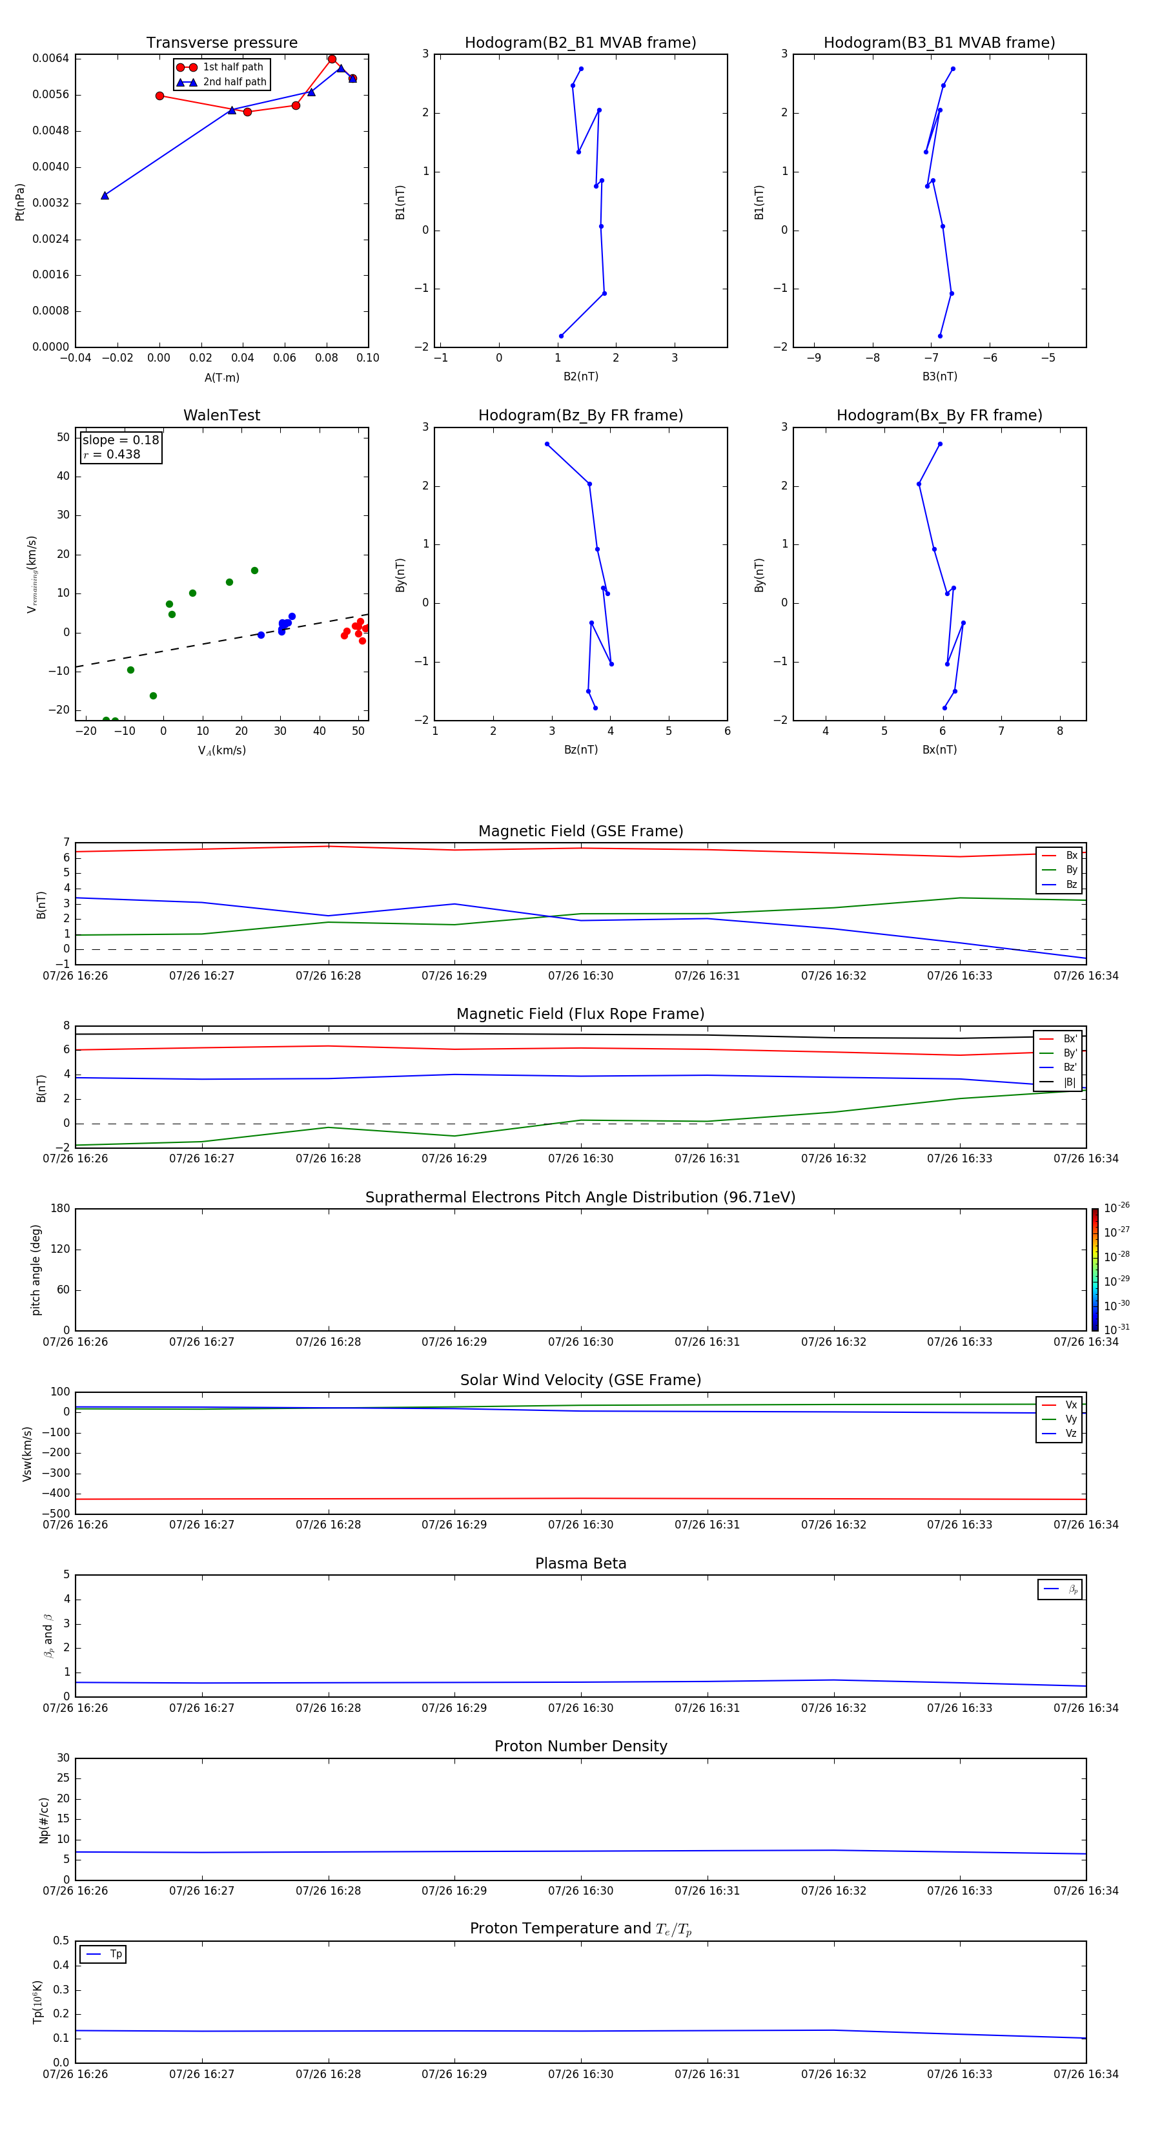Click the 10^-31 colorbar tick label

1117,1330
